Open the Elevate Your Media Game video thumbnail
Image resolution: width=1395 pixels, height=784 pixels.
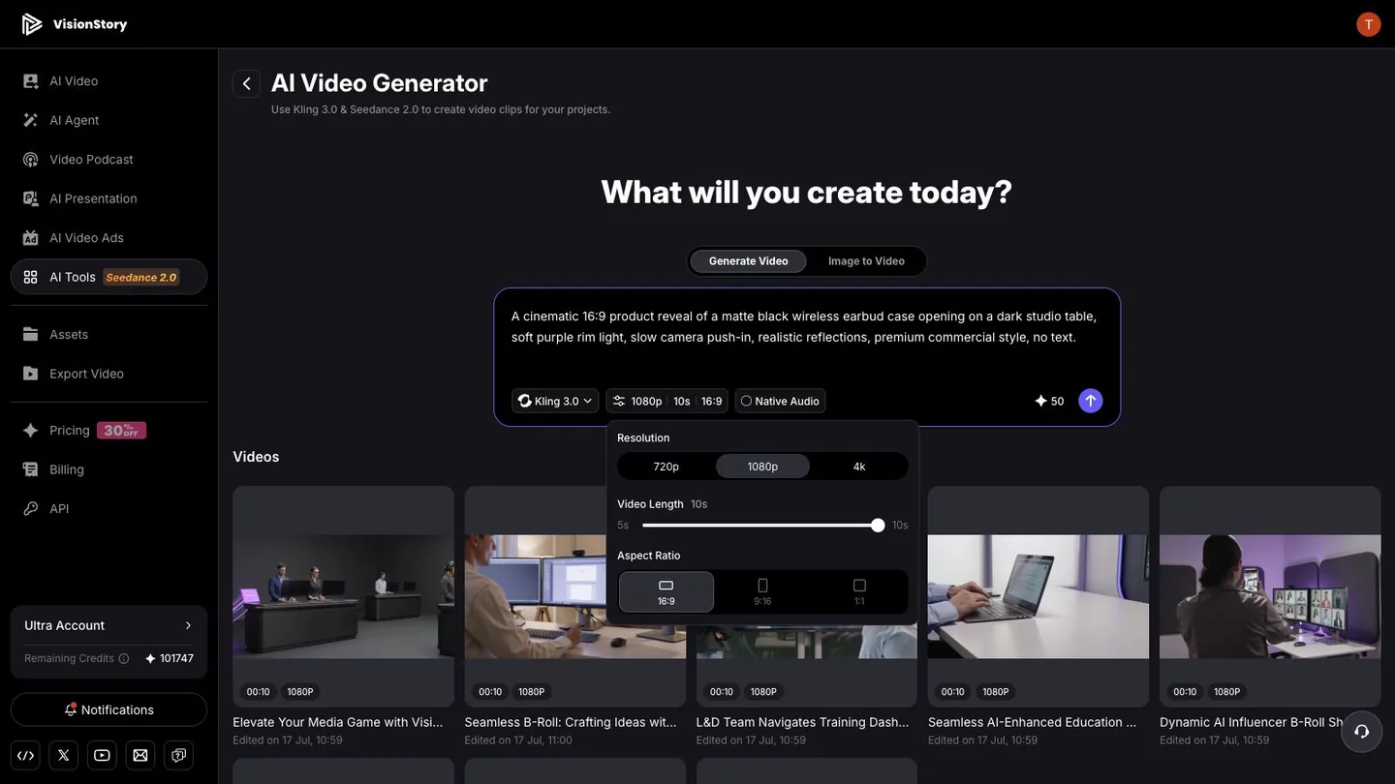click(x=343, y=596)
